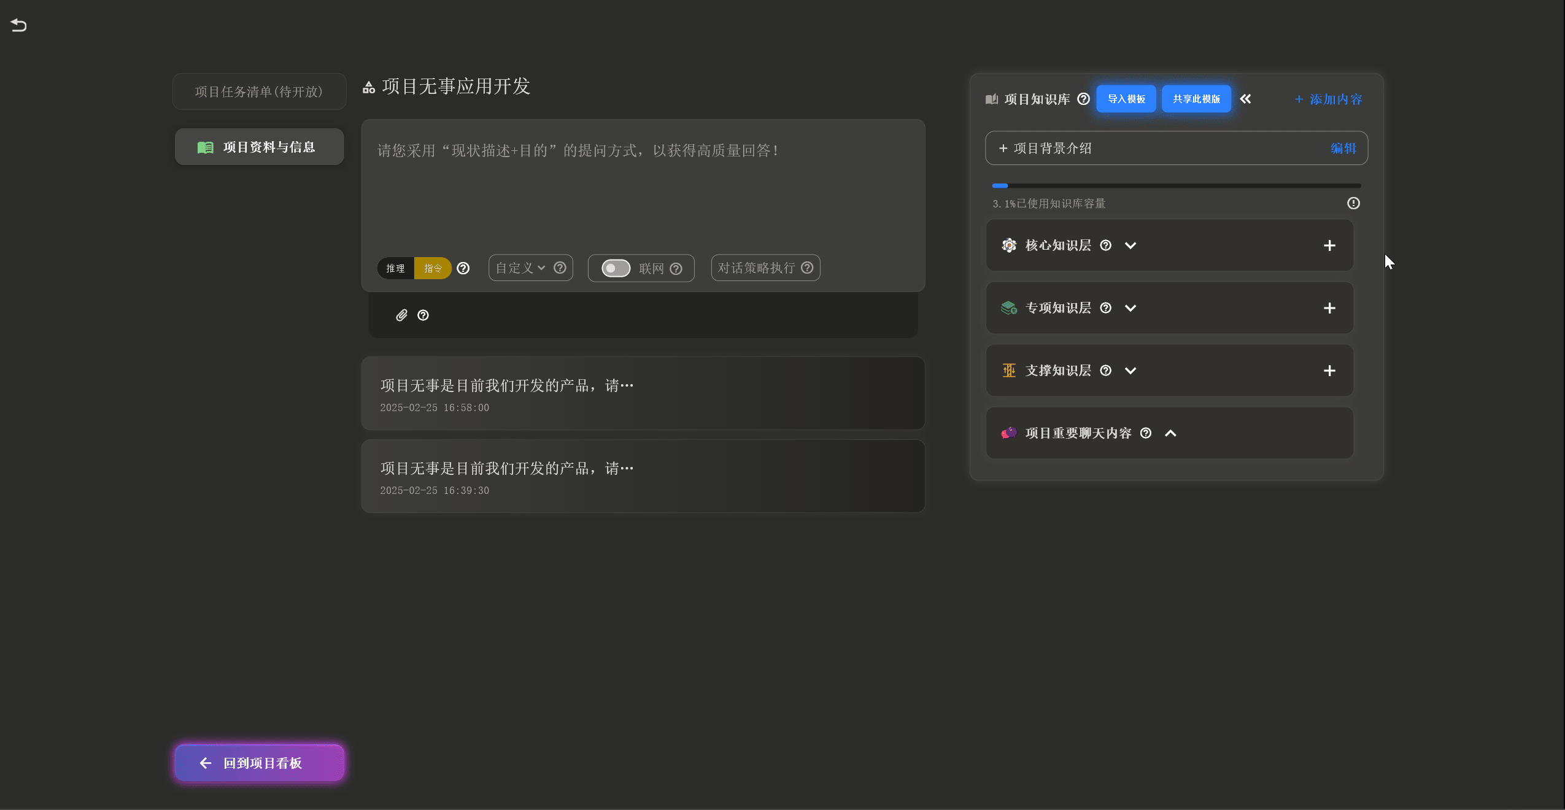Click the 回到项目看板 button
The width and height of the screenshot is (1565, 810).
point(259,763)
